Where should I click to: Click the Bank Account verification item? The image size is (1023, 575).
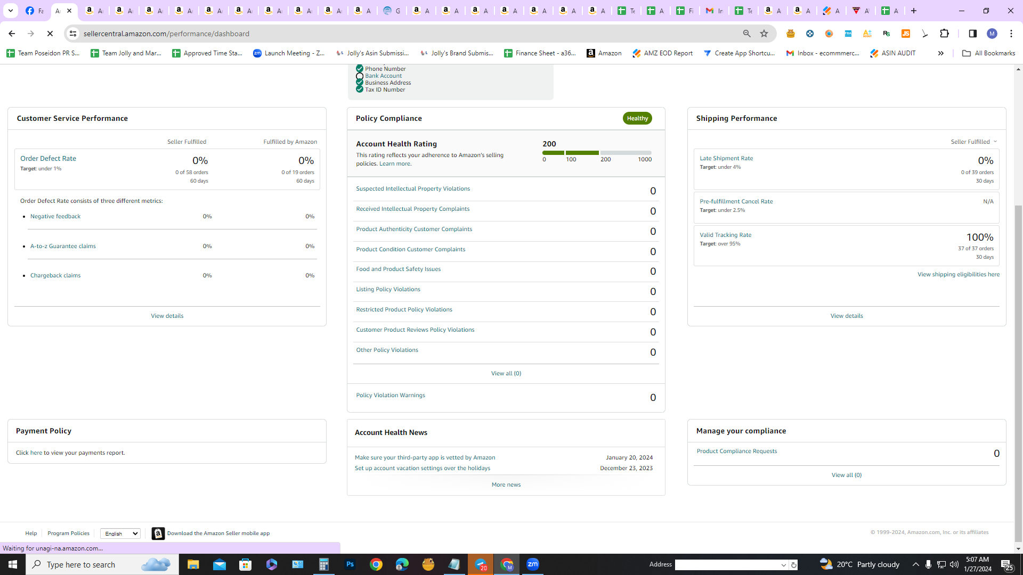click(x=384, y=76)
